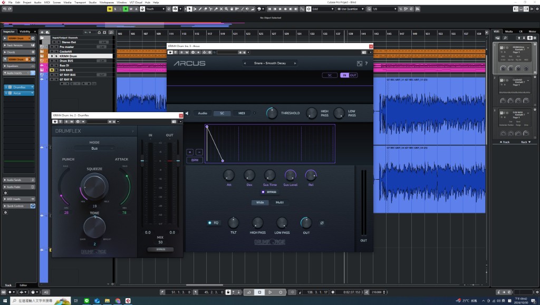This screenshot has height=305, width=540.
Task: Toggle the EQ switch in Arcus
Action: point(214,223)
